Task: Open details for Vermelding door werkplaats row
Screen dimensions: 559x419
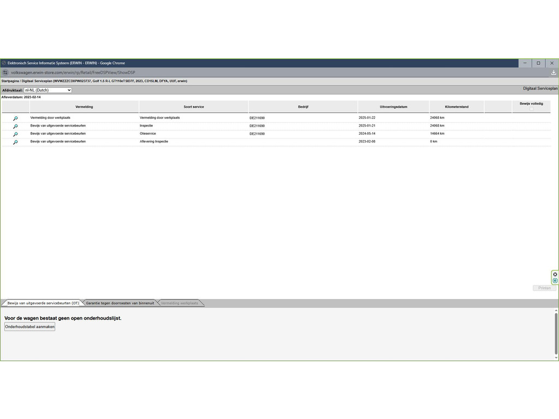Action: [15, 118]
